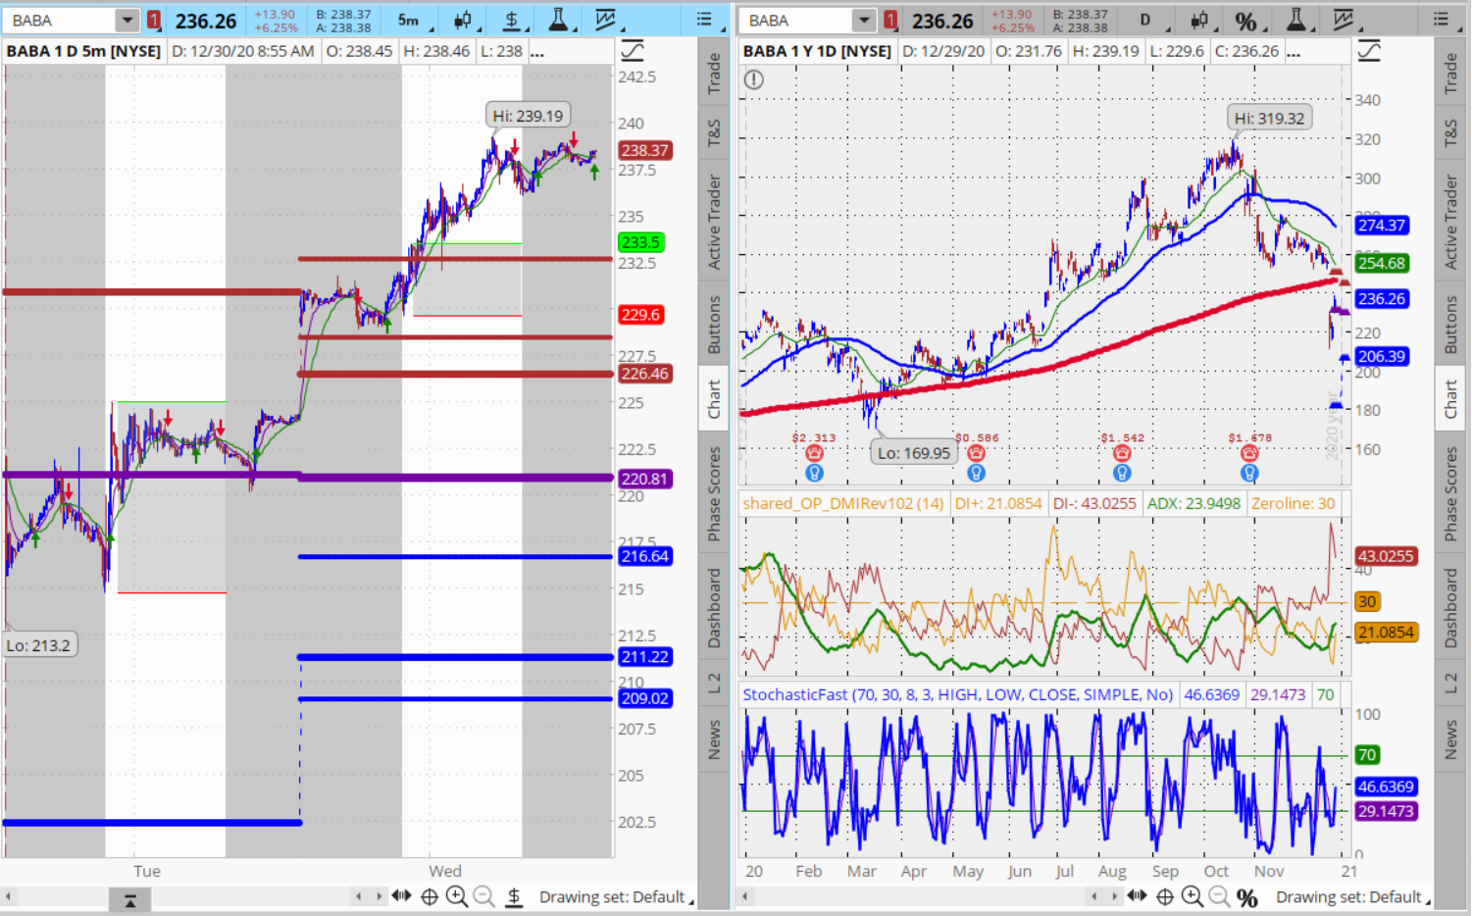Image resolution: width=1472 pixels, height=916 pixels.
Task: Click the shared_OP_DMIRev102 study label
Action: 843,503
